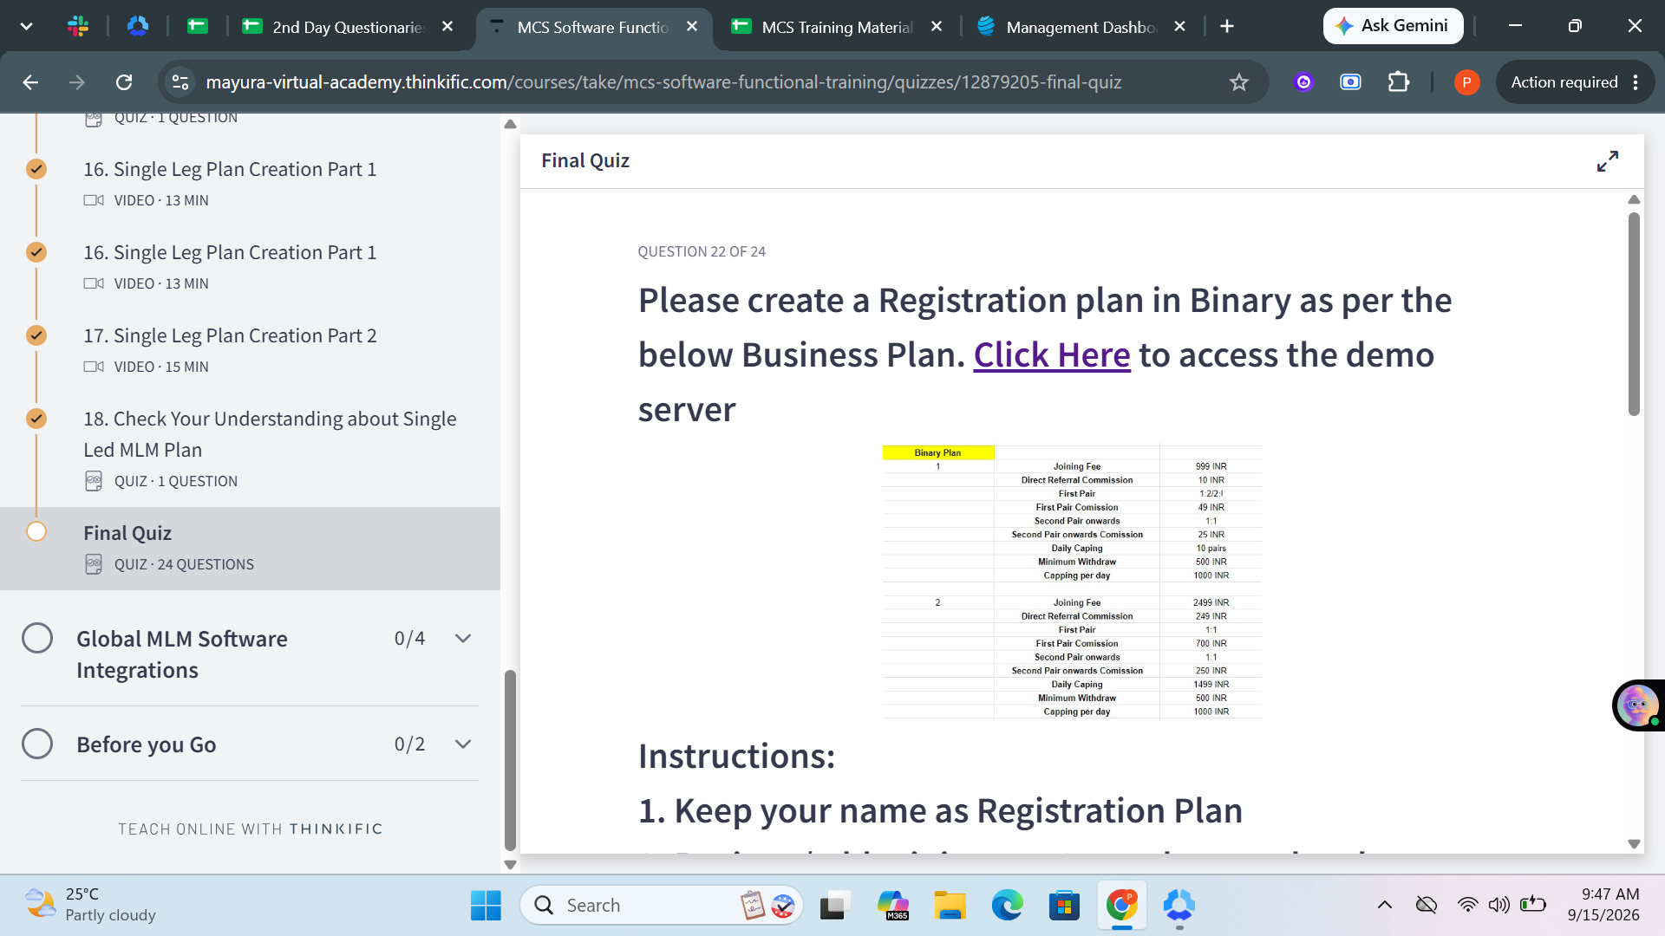This screenshot has height=936, width=1665.
Task: Open the tab search dropdown arrow
Action: pos(27,27)
